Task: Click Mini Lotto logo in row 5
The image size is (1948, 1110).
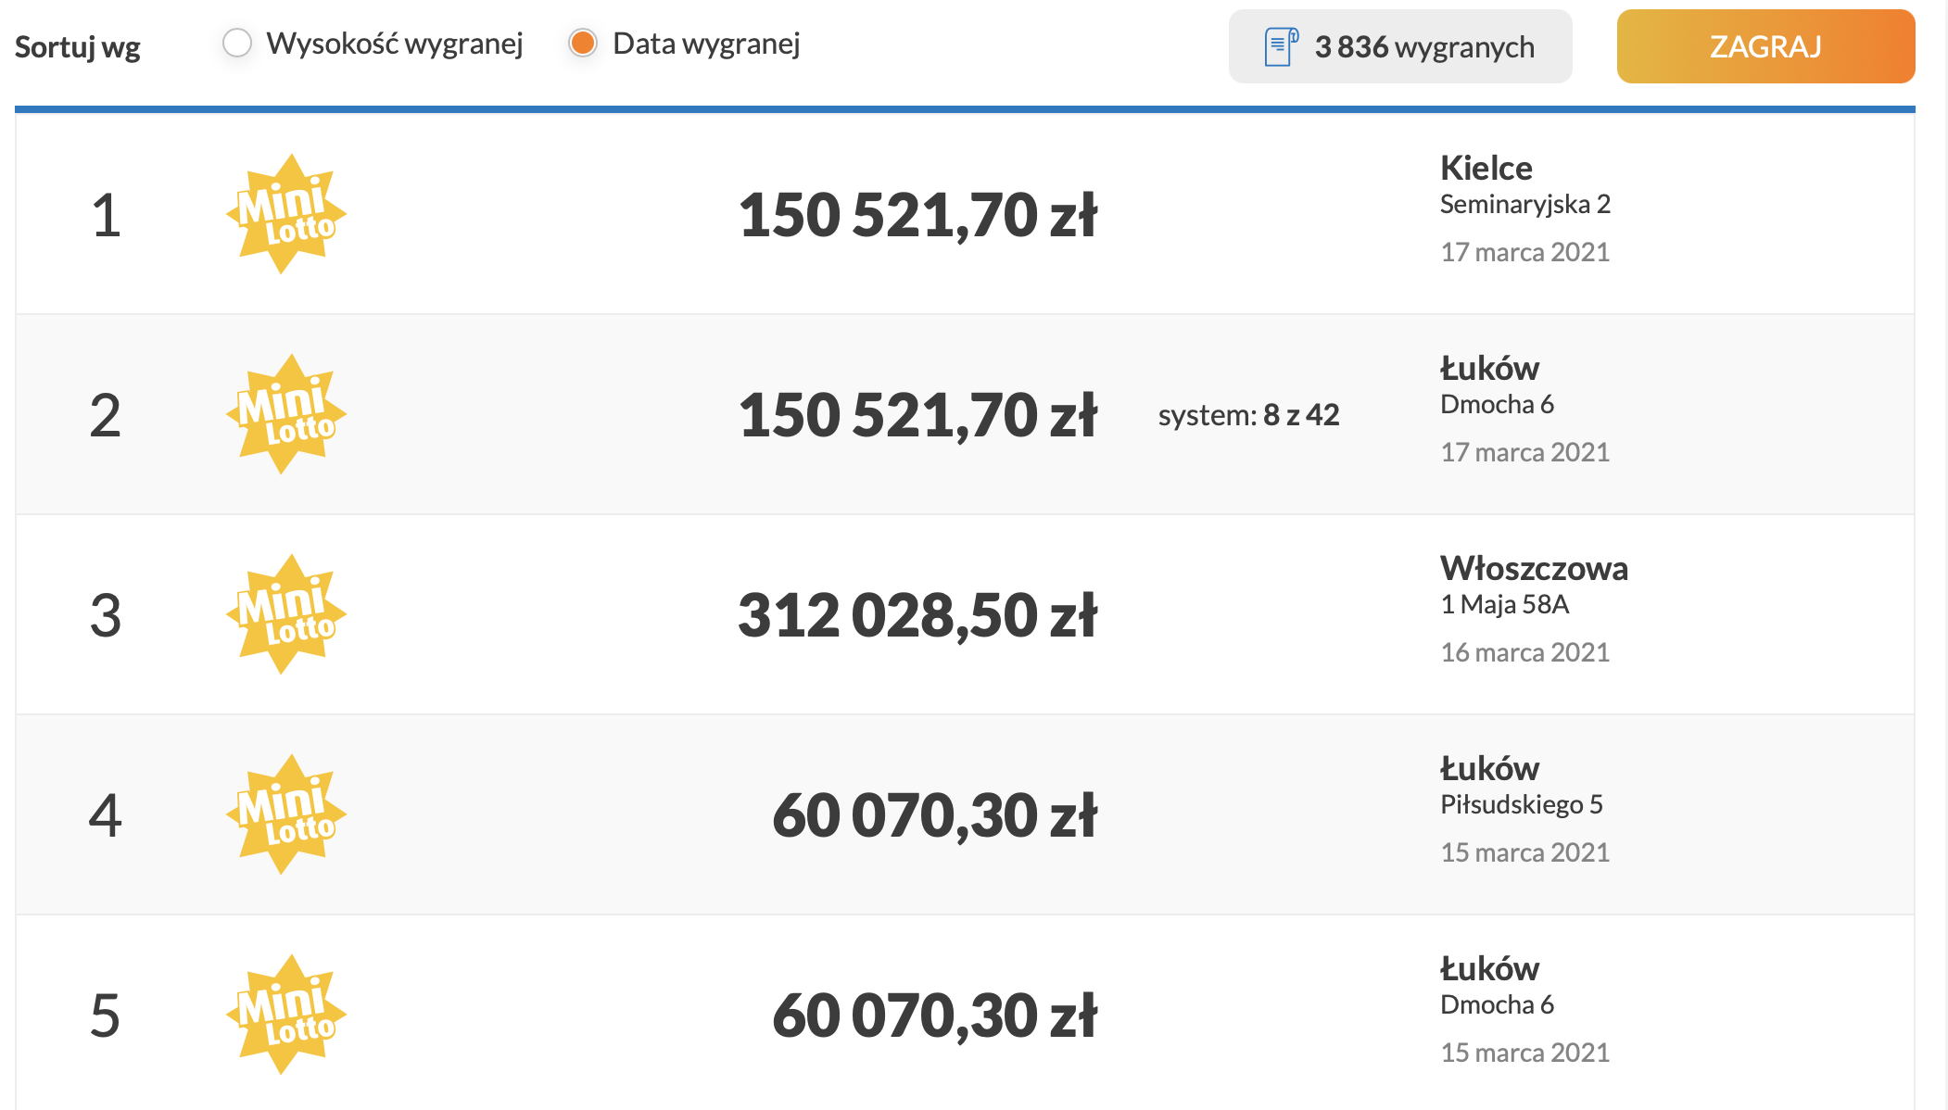Action: click(x=285, y=1015)
